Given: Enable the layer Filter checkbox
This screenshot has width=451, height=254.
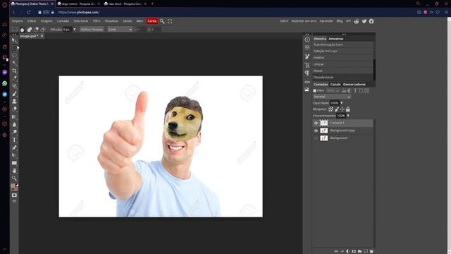Looking at the screenshot, I should (315, 91).
